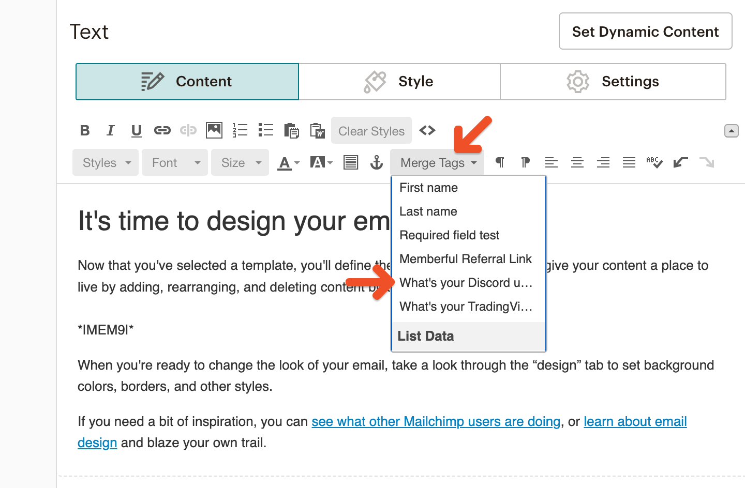
Task: Open the Styles dropdown
Action: (x=105, y=162)
